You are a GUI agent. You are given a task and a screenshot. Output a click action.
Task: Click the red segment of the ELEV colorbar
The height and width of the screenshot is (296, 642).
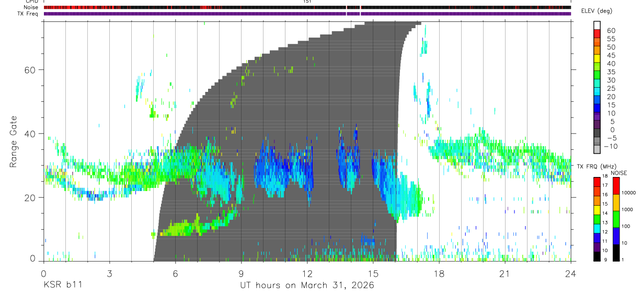tap(598, 34)
